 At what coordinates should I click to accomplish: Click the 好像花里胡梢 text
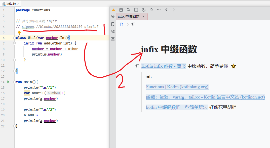(223, 108)
